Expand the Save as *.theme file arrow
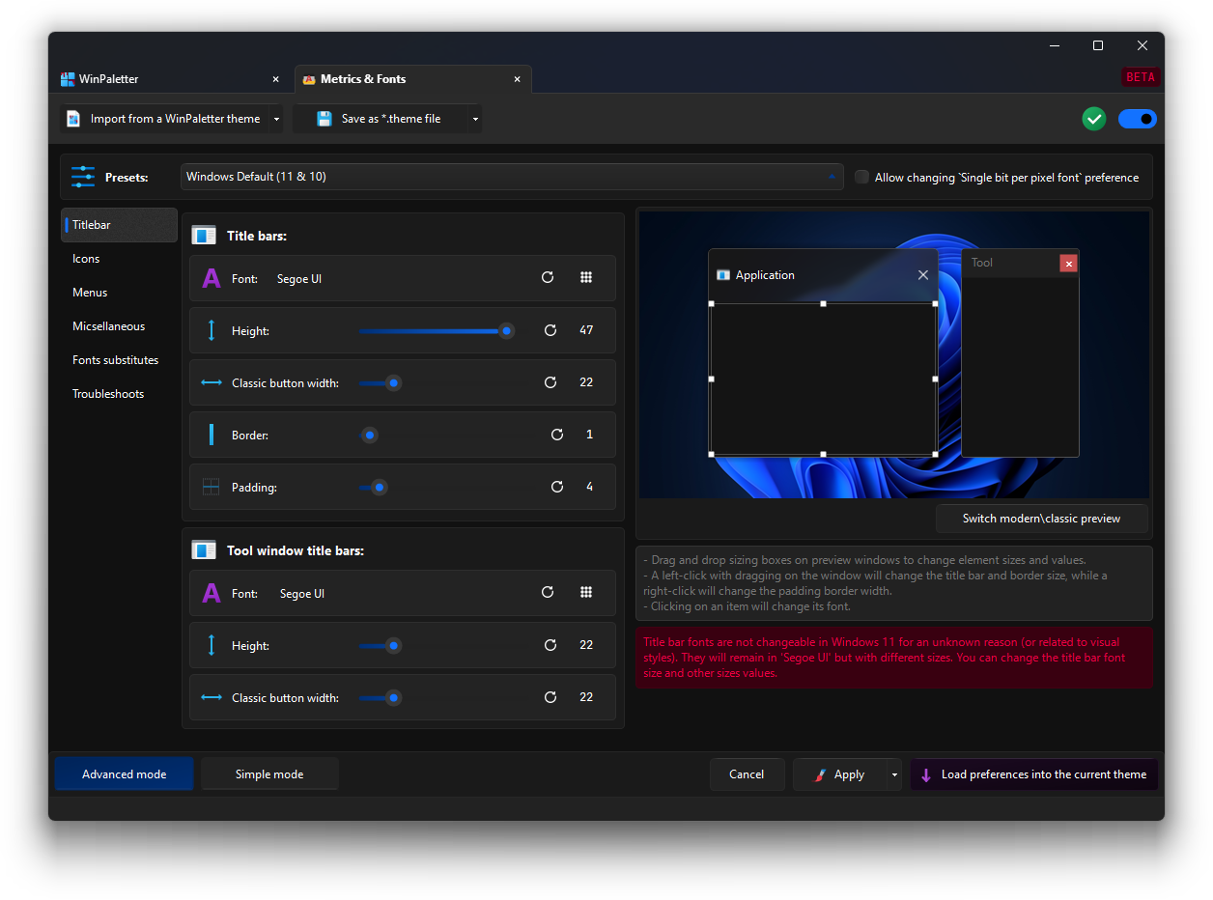The image size is (1213, 900). pos(474,119)
